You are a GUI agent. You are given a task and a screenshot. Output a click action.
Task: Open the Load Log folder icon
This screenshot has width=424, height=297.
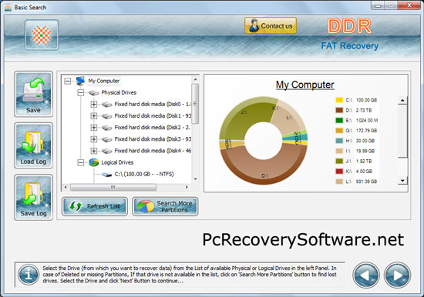tap(33, 145)
